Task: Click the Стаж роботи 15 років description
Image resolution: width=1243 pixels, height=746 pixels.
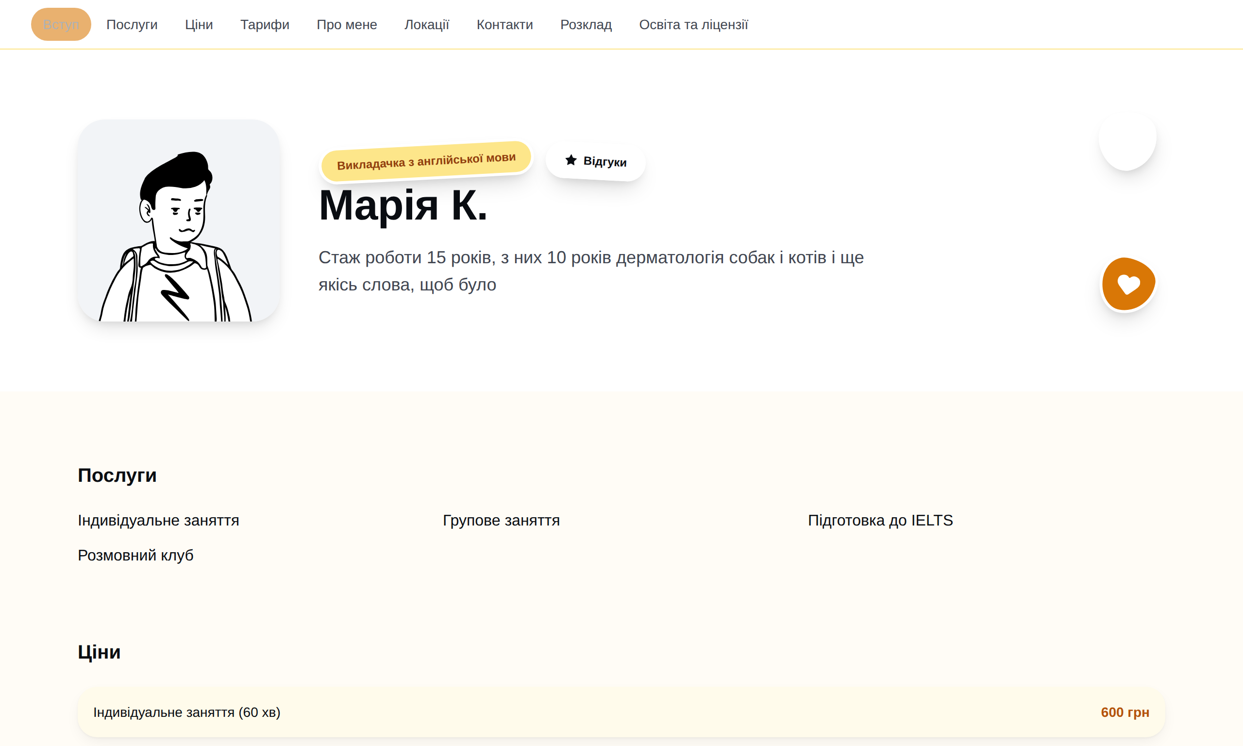Action: (x=591, y=271)
